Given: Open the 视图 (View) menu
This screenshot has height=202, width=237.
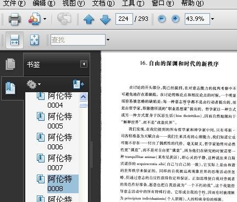Looking at the screenshot, I should [x=74, y=3].
